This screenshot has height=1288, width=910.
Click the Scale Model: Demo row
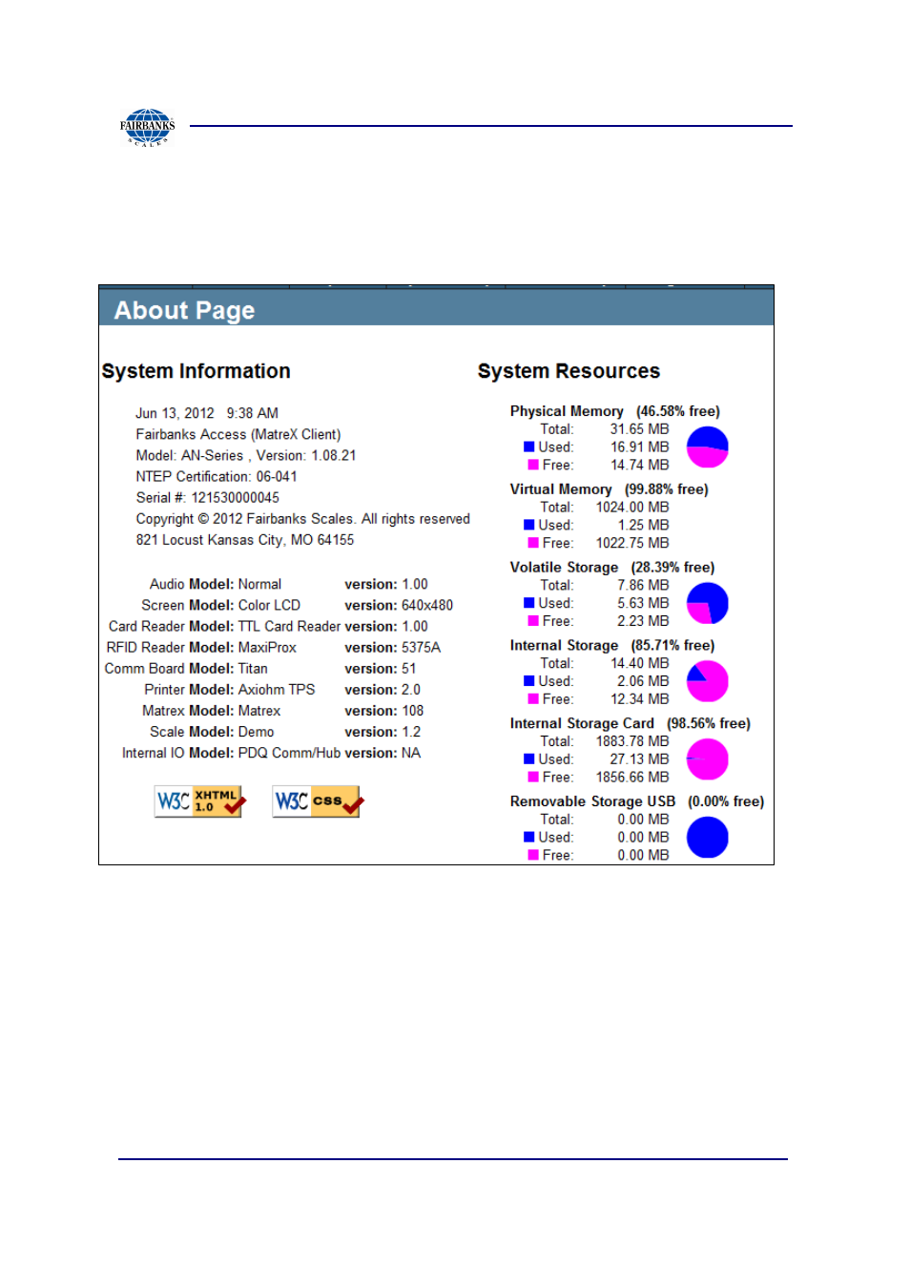(285, 732)
